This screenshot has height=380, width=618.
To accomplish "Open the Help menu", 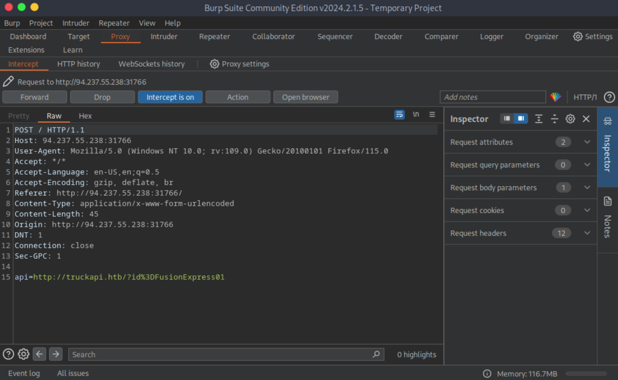I will point(173,23).
